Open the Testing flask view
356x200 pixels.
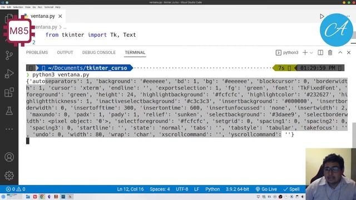9,111
